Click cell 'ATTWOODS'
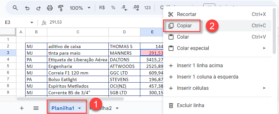Image resolution: width=279 pixels, height=114 pixels. (125, 66)
